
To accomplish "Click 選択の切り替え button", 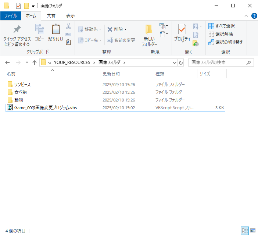I will [x=226, y=42].
